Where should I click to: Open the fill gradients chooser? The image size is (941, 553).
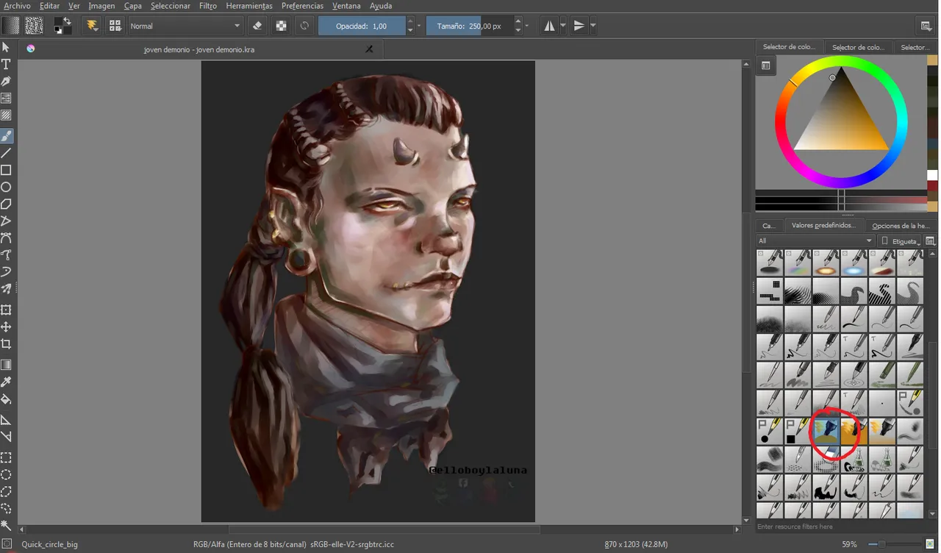[10, 26]
